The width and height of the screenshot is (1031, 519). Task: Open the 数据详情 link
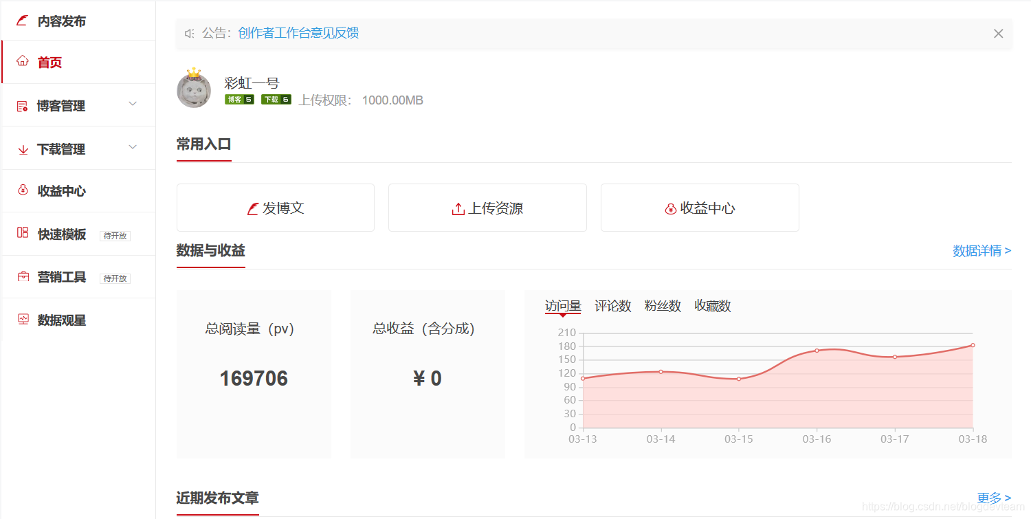point(982,251)
